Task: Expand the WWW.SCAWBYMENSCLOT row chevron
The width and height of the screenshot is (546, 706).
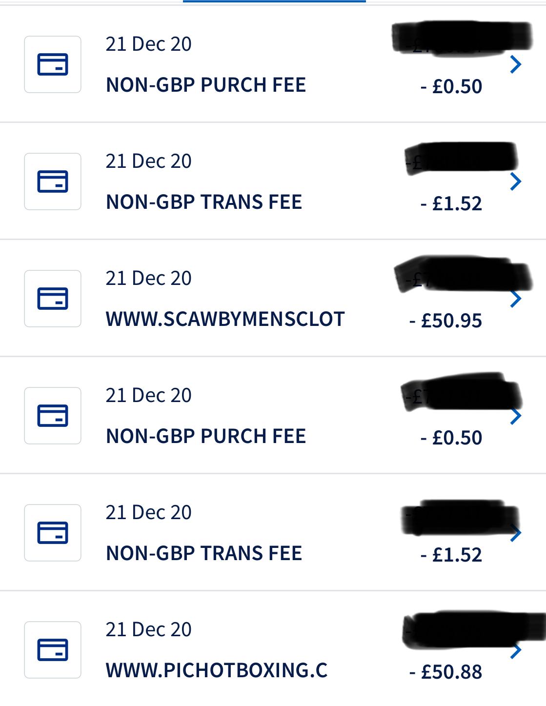Action: click(516, 299)
